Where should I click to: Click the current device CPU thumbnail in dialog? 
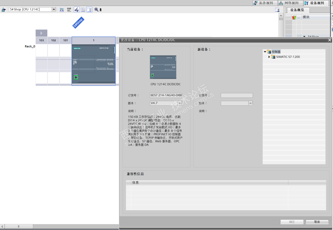point(163,67)
